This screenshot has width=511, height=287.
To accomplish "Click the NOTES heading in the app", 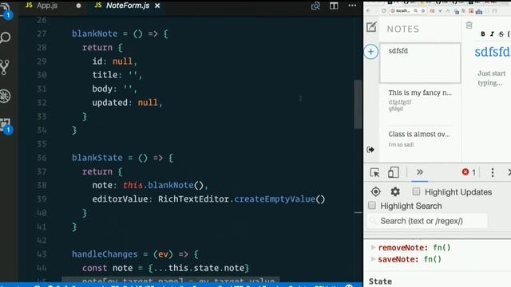I will coord(402,29).
